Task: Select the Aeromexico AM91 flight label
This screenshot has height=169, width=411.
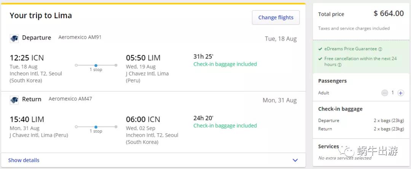Action: click(80, 37)
